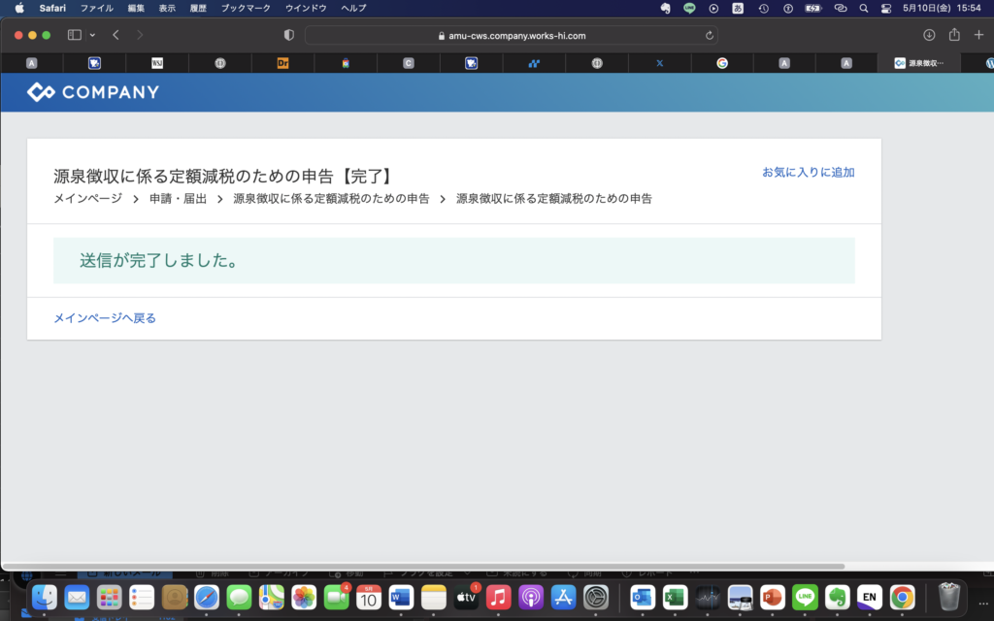994x621 pixels.
Task: Click the COMPANY logo in the header
Action: 93,92
